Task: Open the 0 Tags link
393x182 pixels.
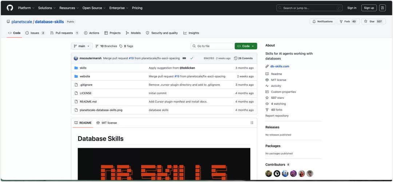Action: pyautogui.click(x=126, y=46)
